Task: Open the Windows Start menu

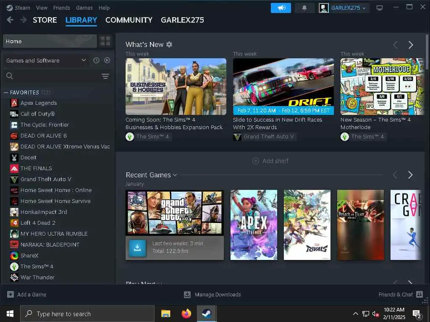Action: (10, 314)
